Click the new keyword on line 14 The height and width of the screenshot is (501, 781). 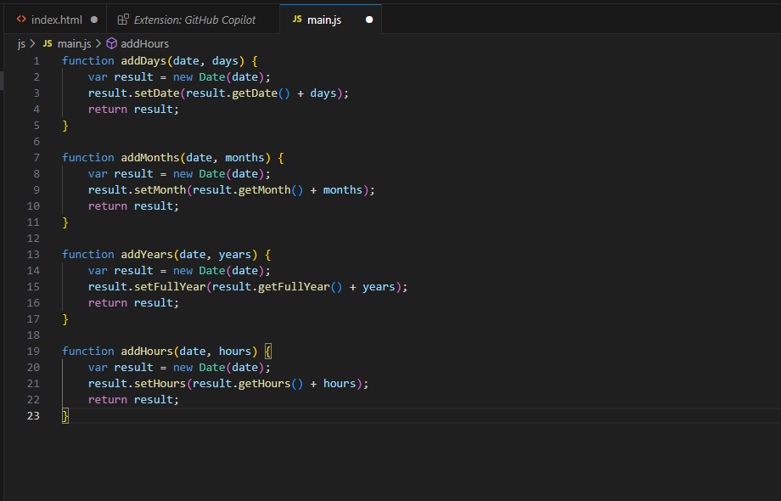(183, 271)
